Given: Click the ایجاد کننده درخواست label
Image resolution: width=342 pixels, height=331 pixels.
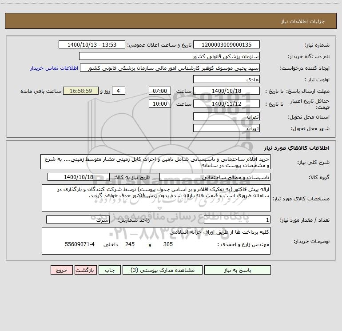Looking at the screenshot, I should tap(305, 68).
